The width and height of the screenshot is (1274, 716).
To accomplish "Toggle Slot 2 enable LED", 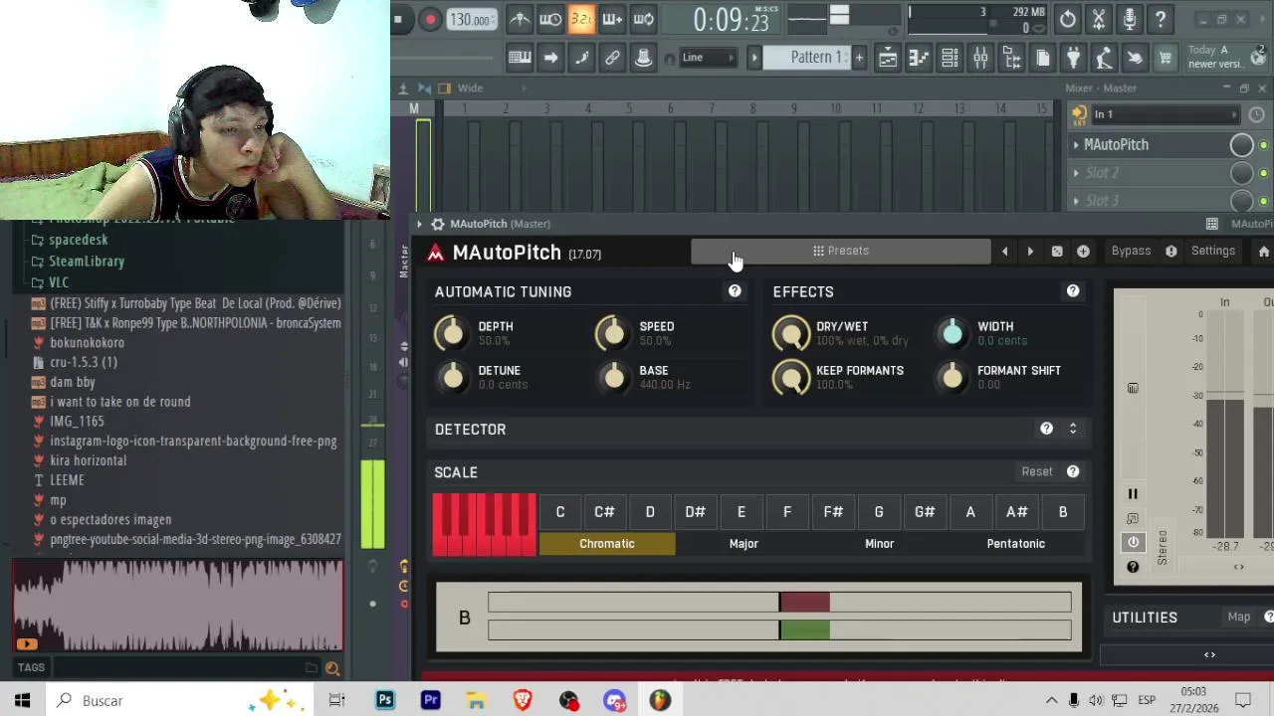I will tap(1264, 174).
